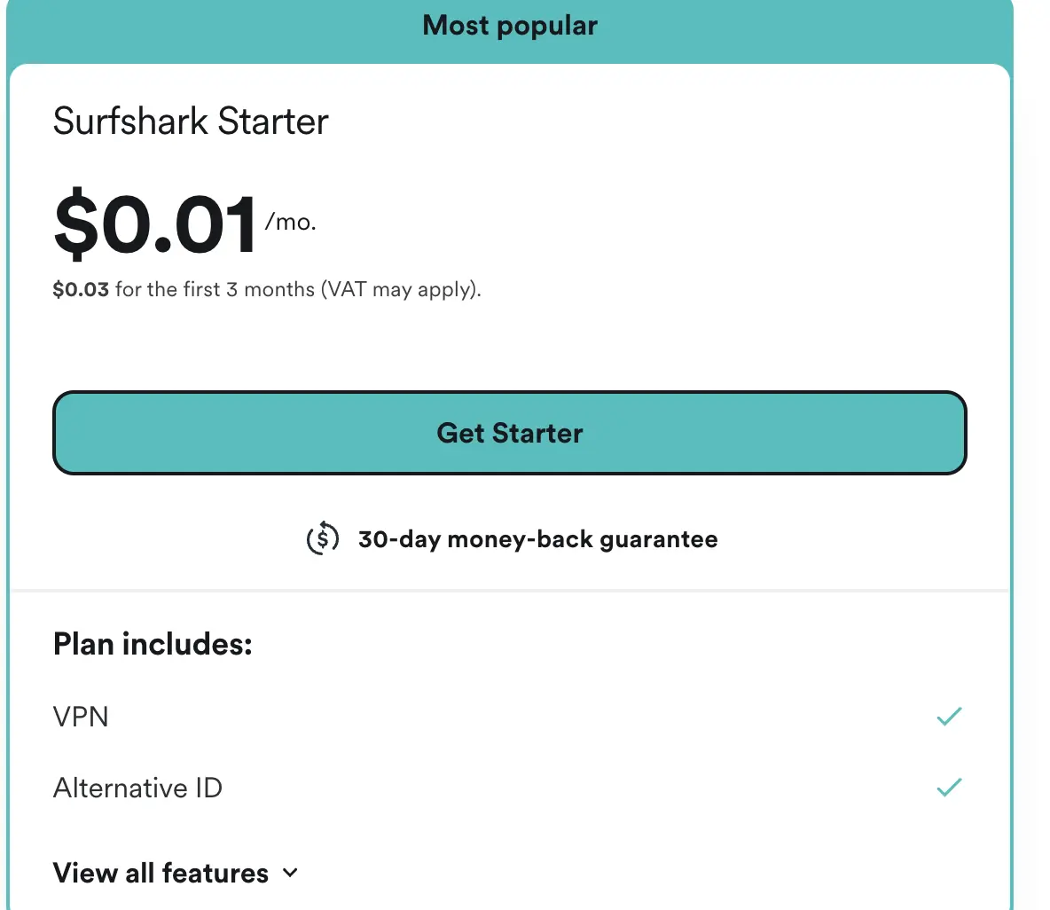Click the Get Starter button
Image resolution: width=1050 pixels, height=910 pixels.
[x=510, y=433]
